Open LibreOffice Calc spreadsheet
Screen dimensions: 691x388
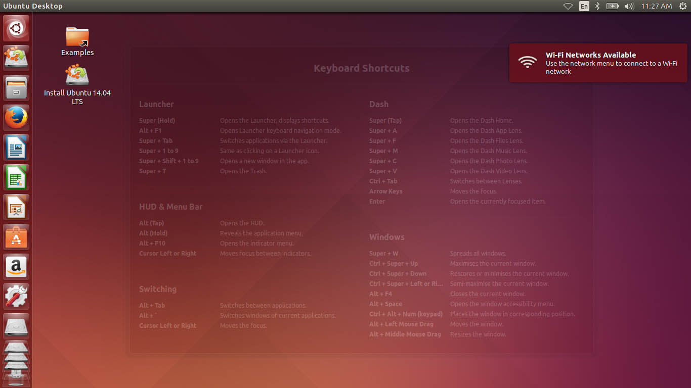point(16,177)
